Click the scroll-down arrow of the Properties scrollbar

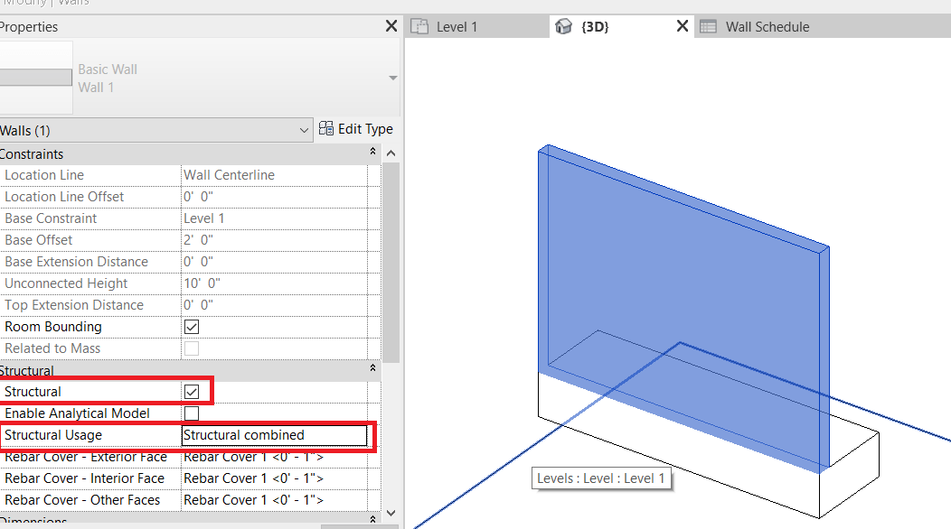[x=390, y=512]
